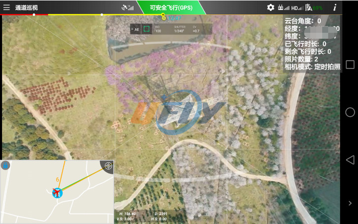Tap the 可安全飞行(GPS) status banner

click(171, 7)
